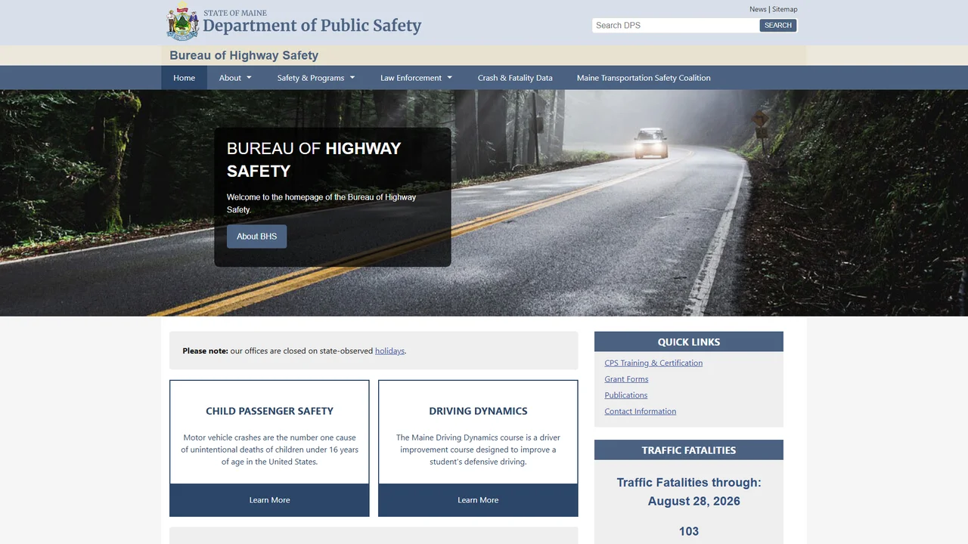Click the Driving Dynamics card title
968x544 pixels.
tap(478, 411)
